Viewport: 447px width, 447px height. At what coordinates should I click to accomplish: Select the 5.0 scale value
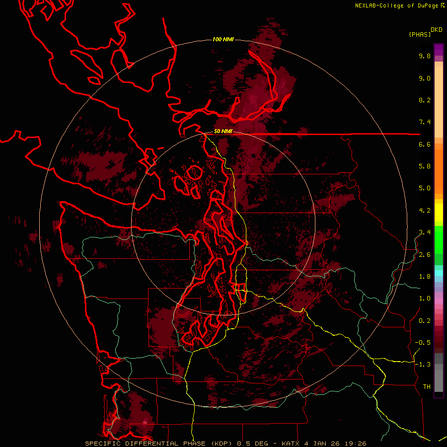(425, 188)
